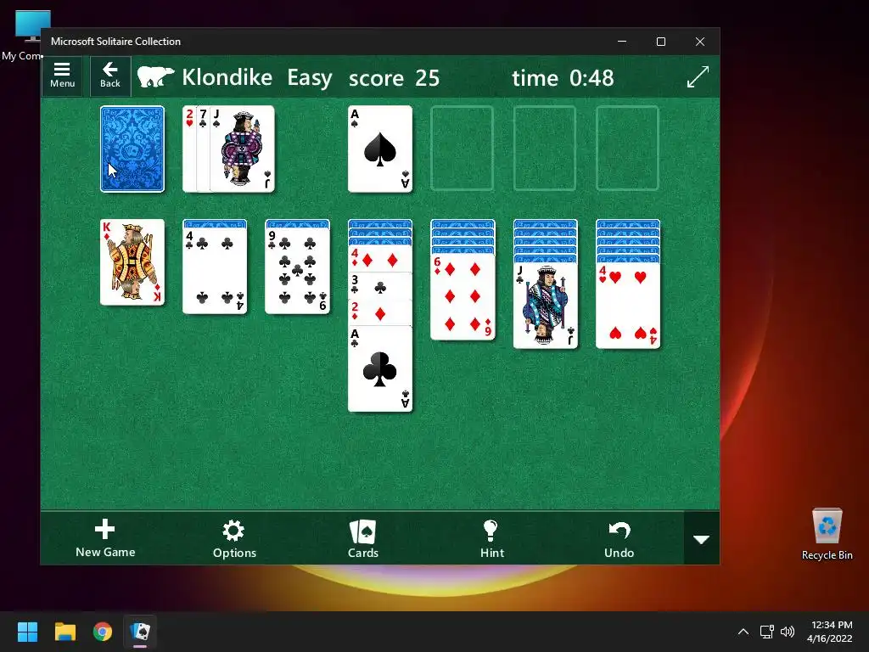The width and height of the screenshot is (869, 652).
Task: Click the Easy difficulty label
Action: point(309,77)
